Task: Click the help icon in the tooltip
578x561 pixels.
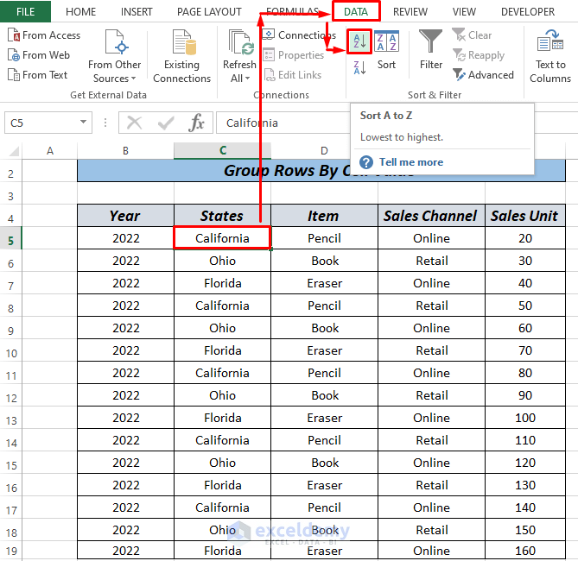Action: pos(366,162)
